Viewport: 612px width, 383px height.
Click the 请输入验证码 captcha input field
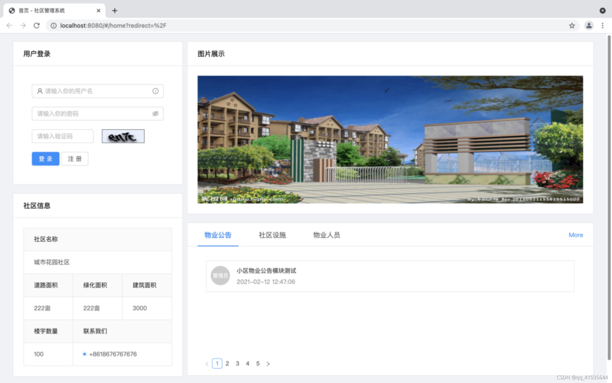(62, 136)
